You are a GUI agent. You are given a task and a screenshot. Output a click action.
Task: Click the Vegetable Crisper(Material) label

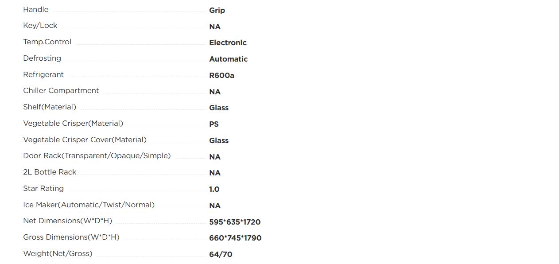[x=73, y=123]
